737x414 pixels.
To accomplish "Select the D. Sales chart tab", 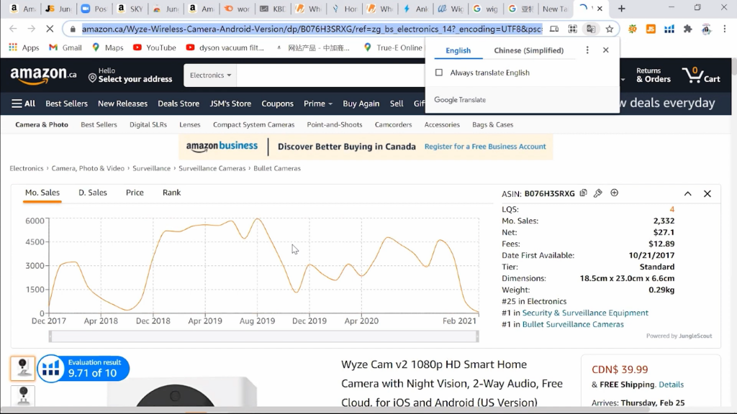I will pyautogui.click(x=93, y=193).
